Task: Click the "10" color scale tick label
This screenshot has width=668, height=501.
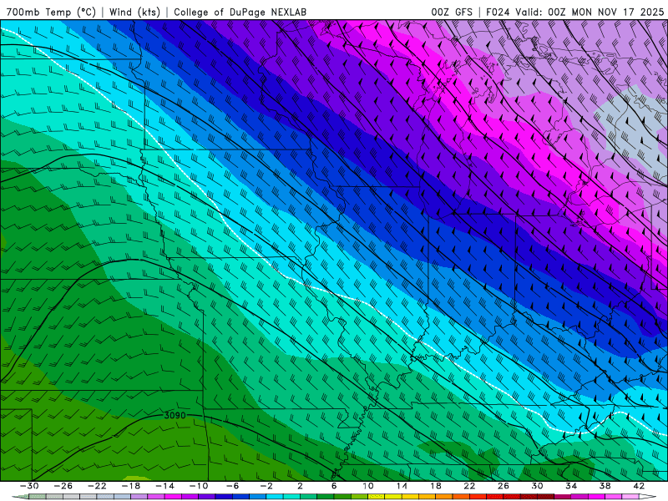Action: tap(367, 486)
